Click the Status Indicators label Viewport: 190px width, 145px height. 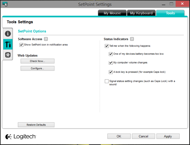tap(116, 39)
